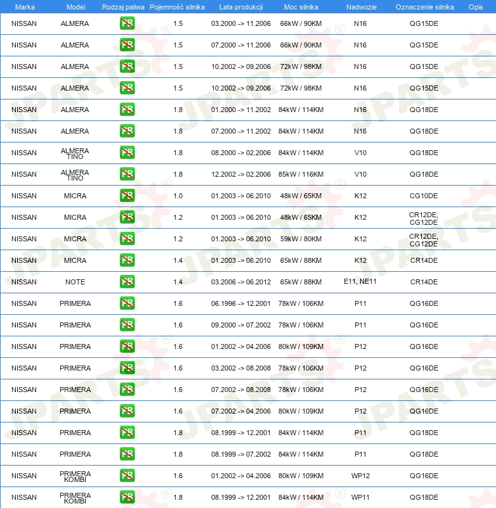This screenshot has height=508, width=496.
Task: Click the Rodzaj paliwa column header
Action: 123,7
